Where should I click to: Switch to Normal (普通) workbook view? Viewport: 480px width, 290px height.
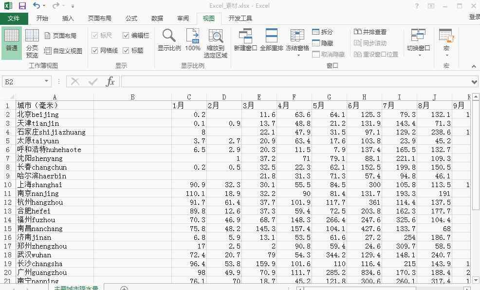[x=11, y=41]
